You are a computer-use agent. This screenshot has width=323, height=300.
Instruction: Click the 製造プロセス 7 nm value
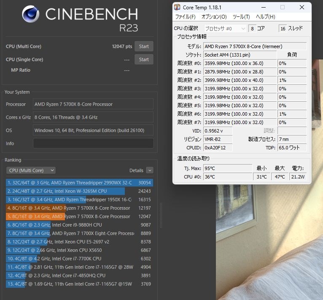(292, 139)
